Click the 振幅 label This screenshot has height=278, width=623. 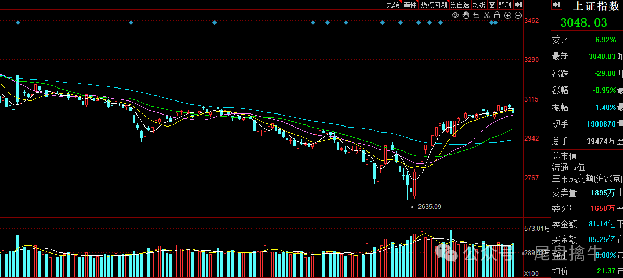coord(560,108)
